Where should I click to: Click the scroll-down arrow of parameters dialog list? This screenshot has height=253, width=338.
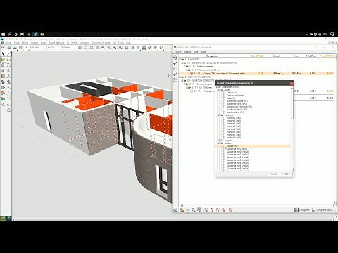pos(292,169)
